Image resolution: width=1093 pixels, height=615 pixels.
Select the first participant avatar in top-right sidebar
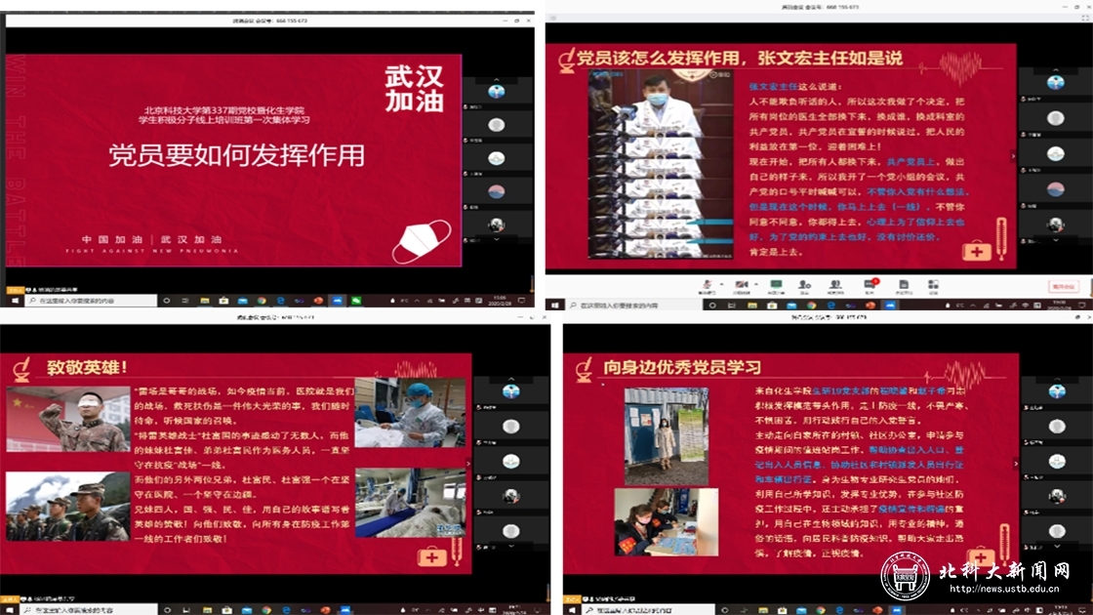tap(1055, 83)
